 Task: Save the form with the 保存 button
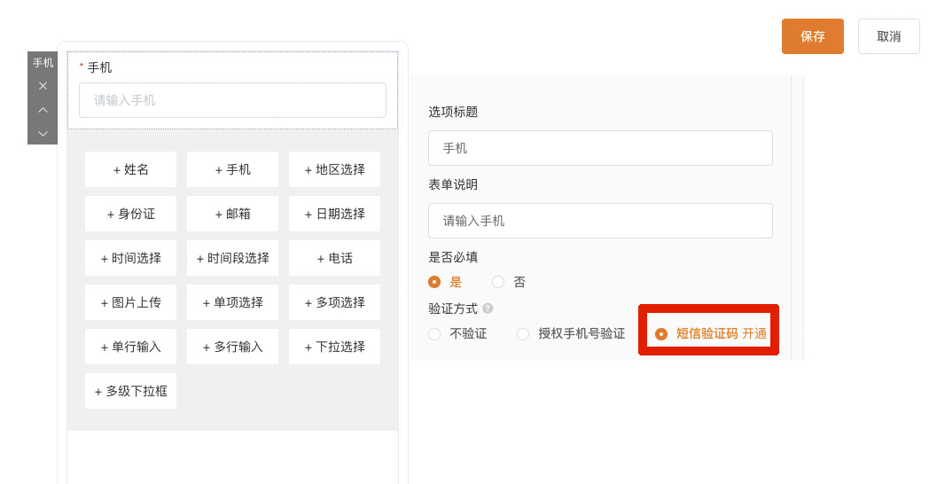(812, 36)
